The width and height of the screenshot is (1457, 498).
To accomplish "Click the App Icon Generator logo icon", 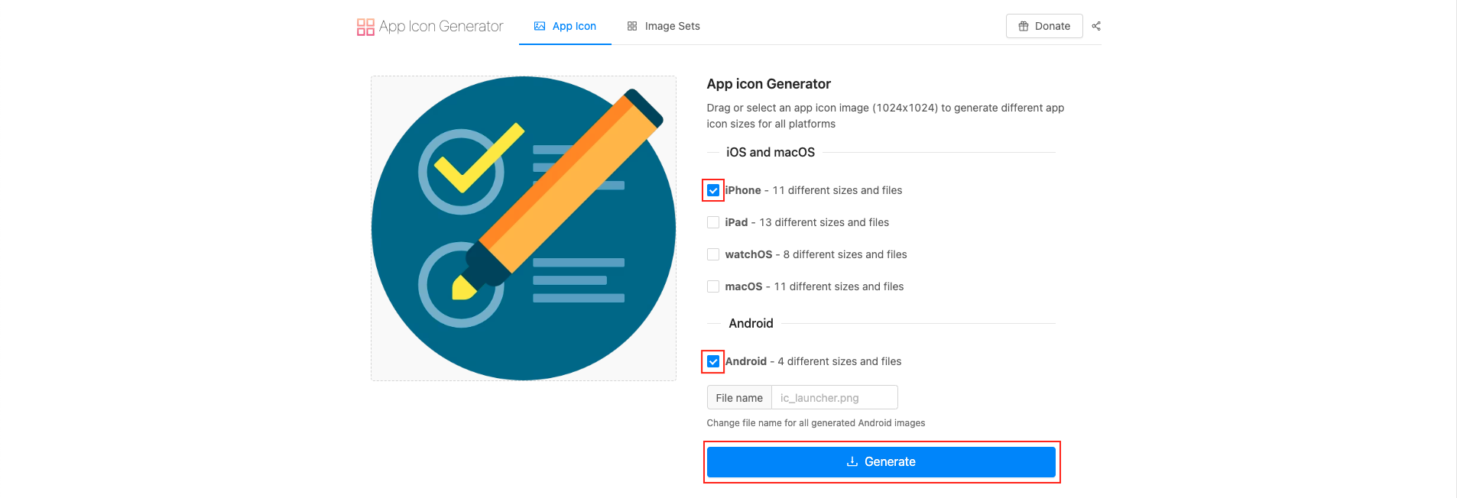I will coord(365,27).
